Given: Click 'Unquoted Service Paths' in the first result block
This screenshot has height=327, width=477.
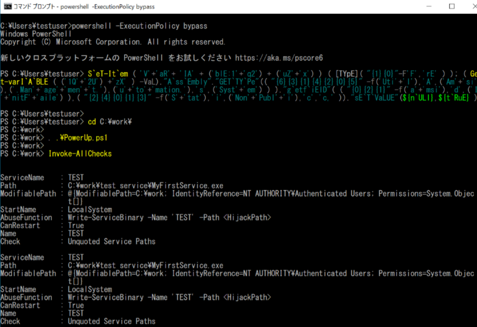Looking at the screenshot, I should point(112,241).
